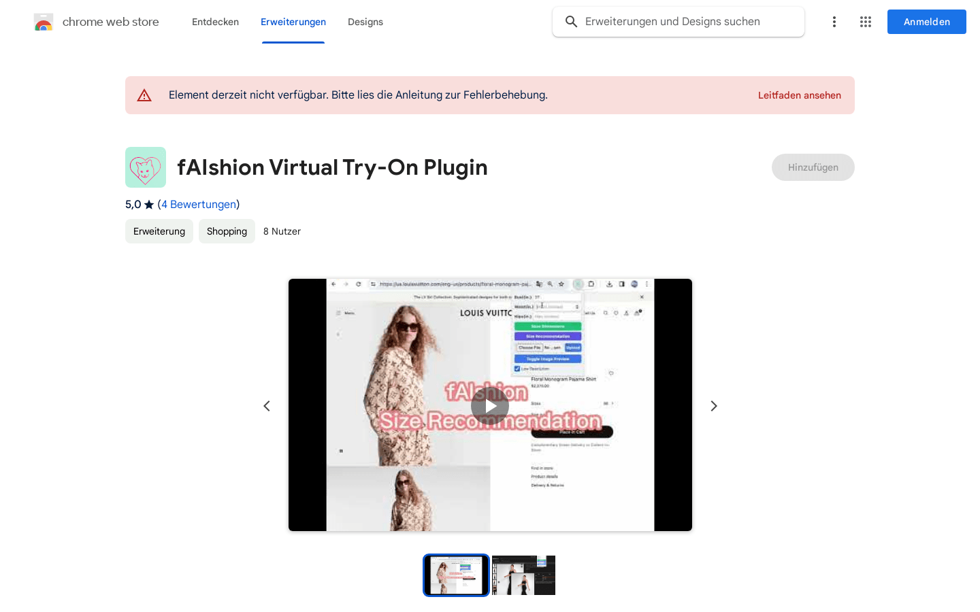This screenshot has height=612, width=980.
Task: Click the Hinzufügen button
Action: [x=813, y=167]
